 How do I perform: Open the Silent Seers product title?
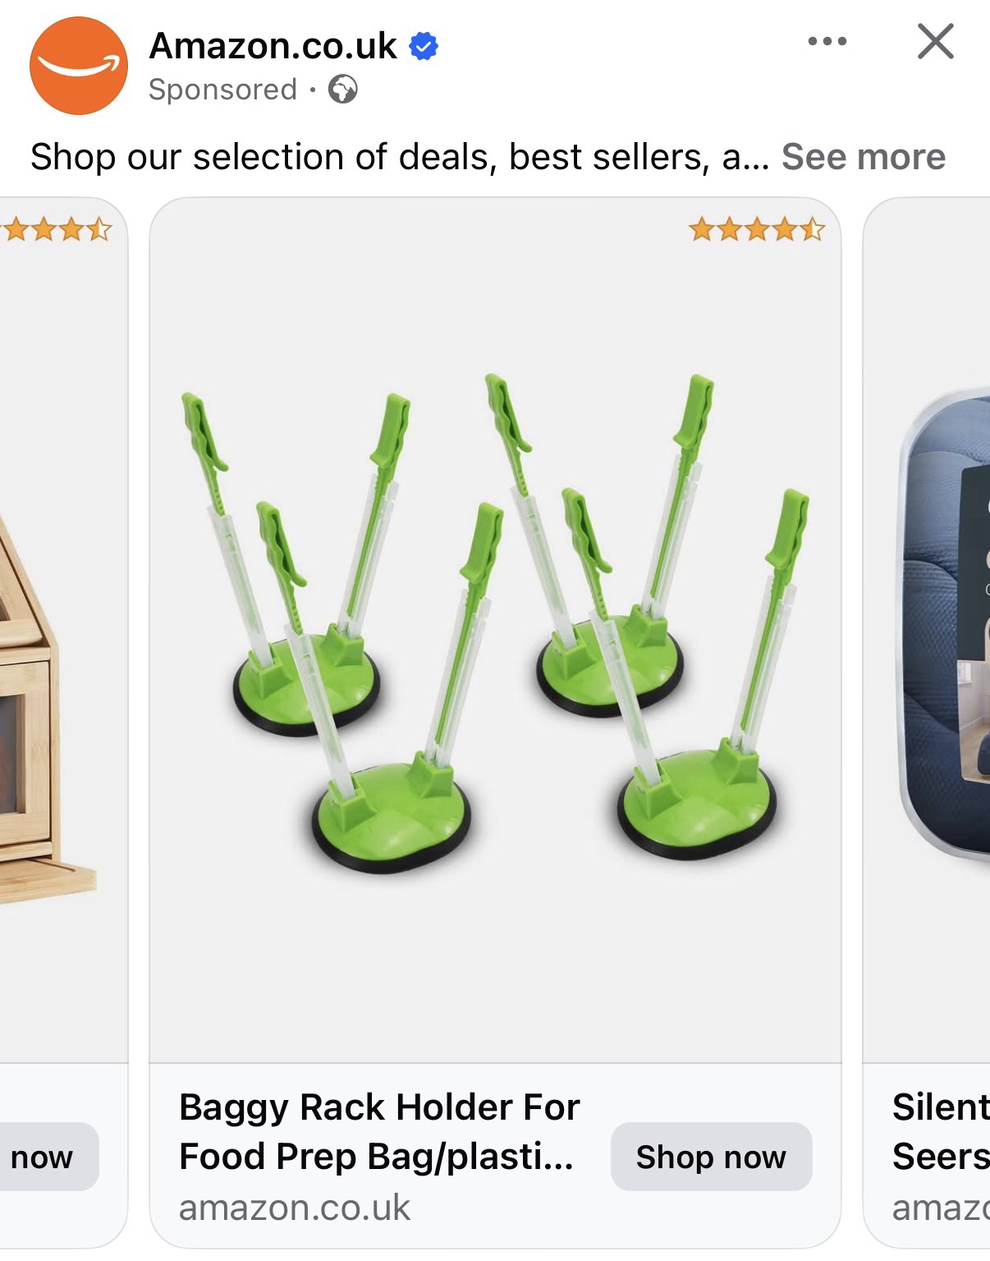(941, 1132)
